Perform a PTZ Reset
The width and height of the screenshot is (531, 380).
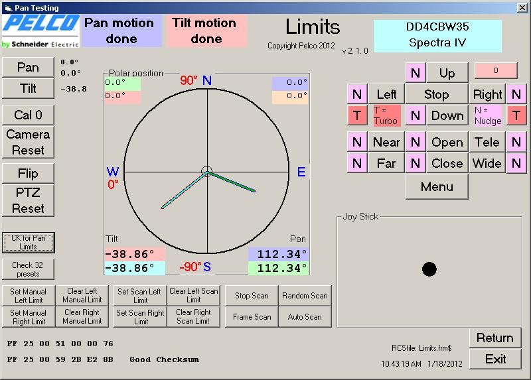(x=28, y=200)
